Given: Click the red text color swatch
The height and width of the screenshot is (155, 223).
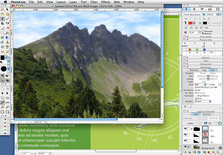Looking at the screenshot, I should pyautogui.click(x=190, y=23).
